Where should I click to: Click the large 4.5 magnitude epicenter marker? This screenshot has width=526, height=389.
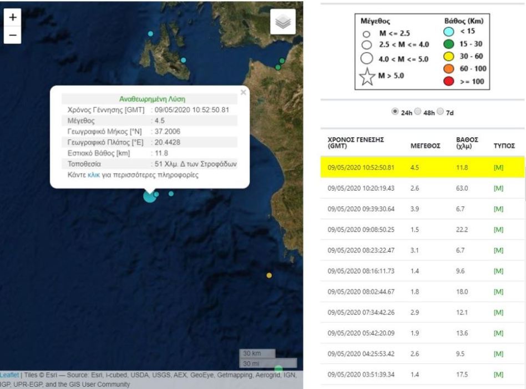(x=150, y=196)
